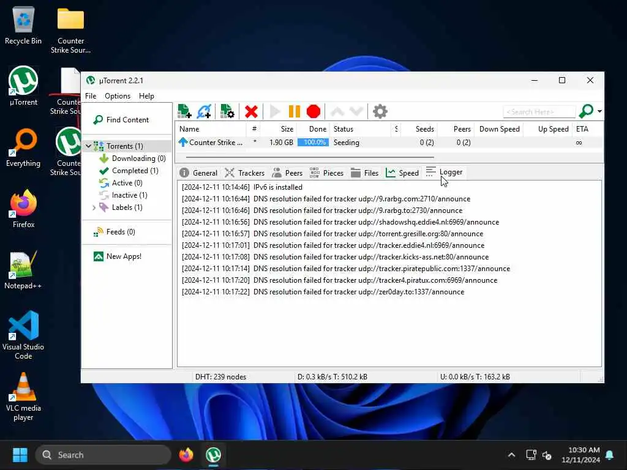
Task: Sort by Size column header
Action: 279,129
